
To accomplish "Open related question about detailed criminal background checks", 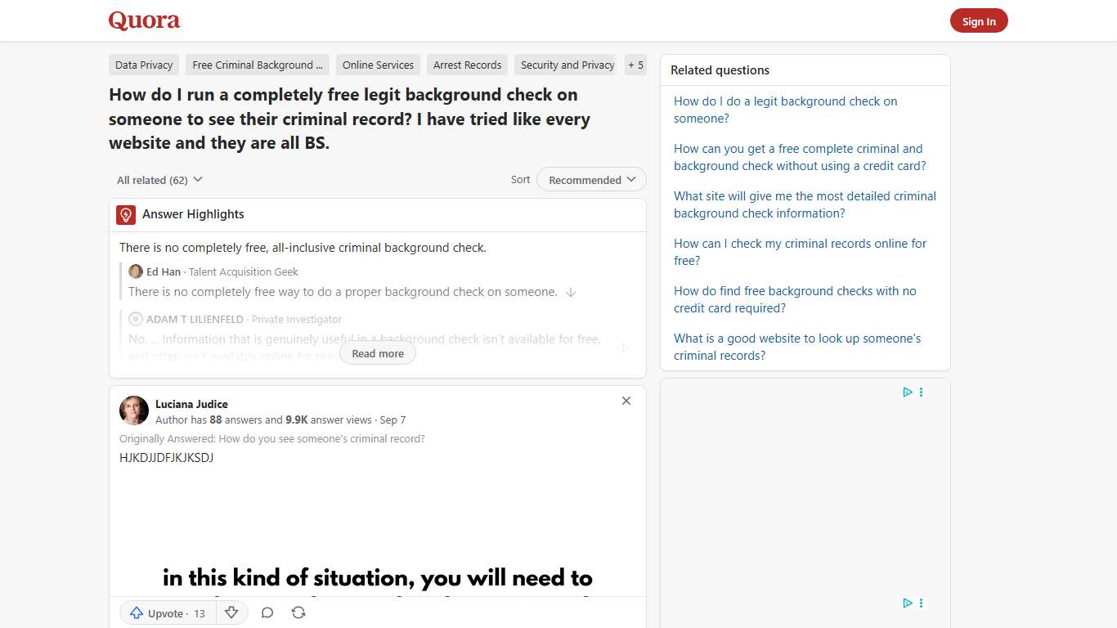I will click(805, 204).
